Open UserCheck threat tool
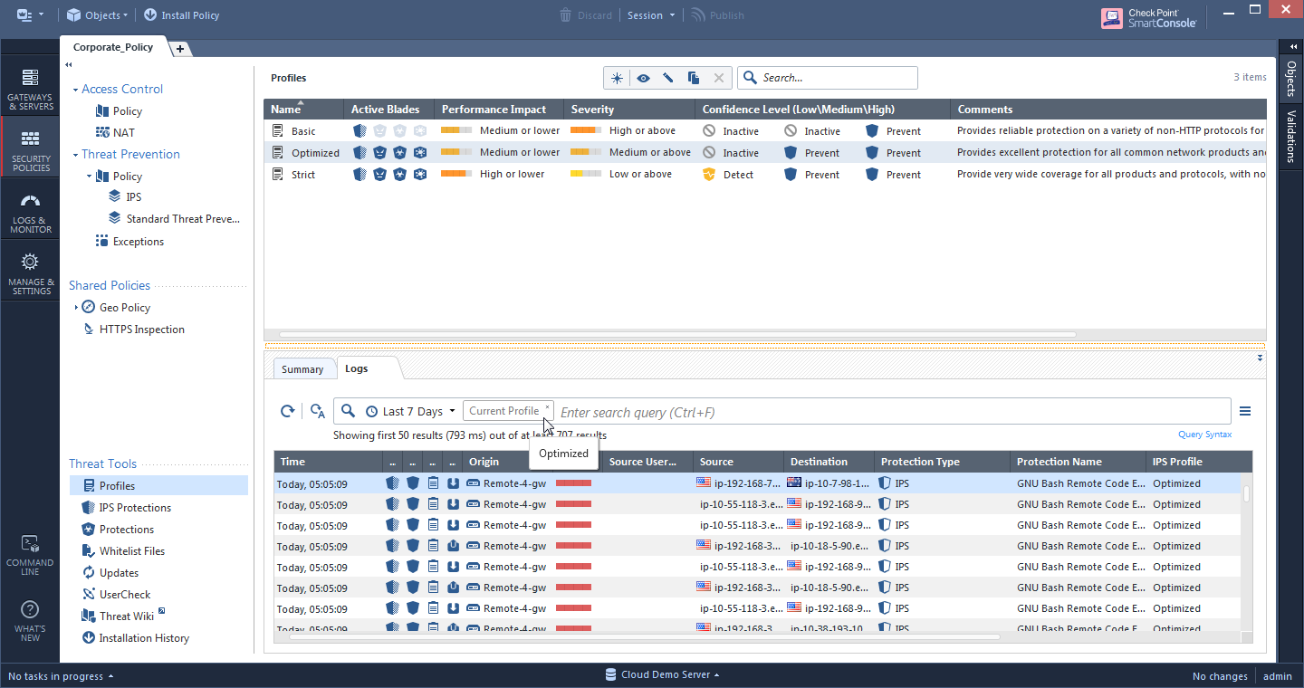Viewport: 1304px width, 688px height. click(125, 595)
